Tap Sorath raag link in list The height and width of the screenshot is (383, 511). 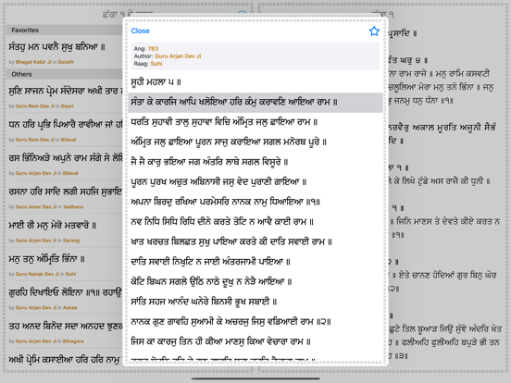tap(66, 62)
